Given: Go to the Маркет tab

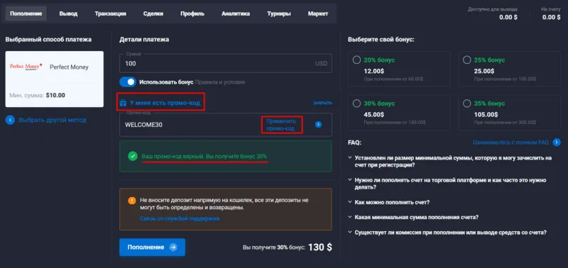Looking at the screenshot, I should click(318, 13).
